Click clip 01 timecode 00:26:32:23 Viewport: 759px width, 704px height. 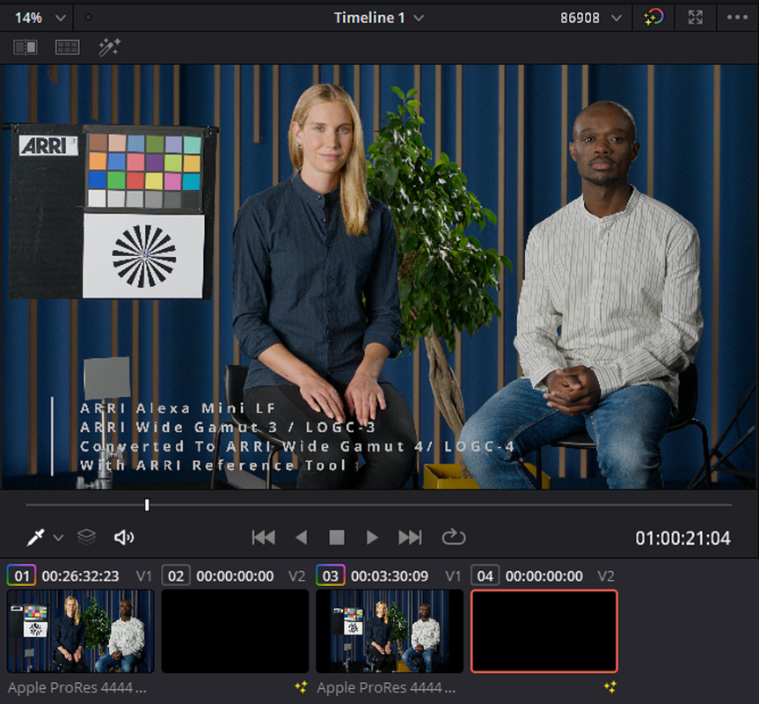tap(80, 576)
